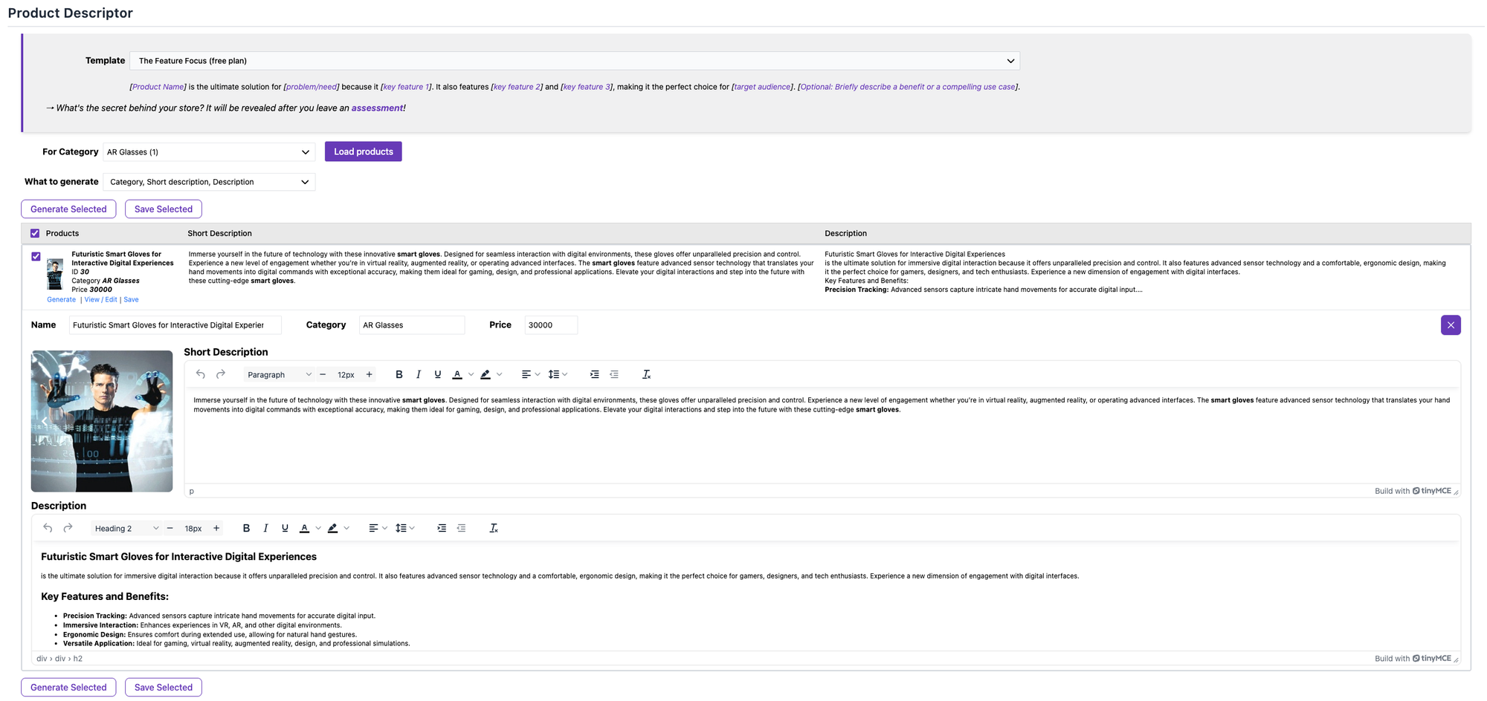Open Paragraph block format menu
The height and width of the screenshot is (701, 1487).
279,375
